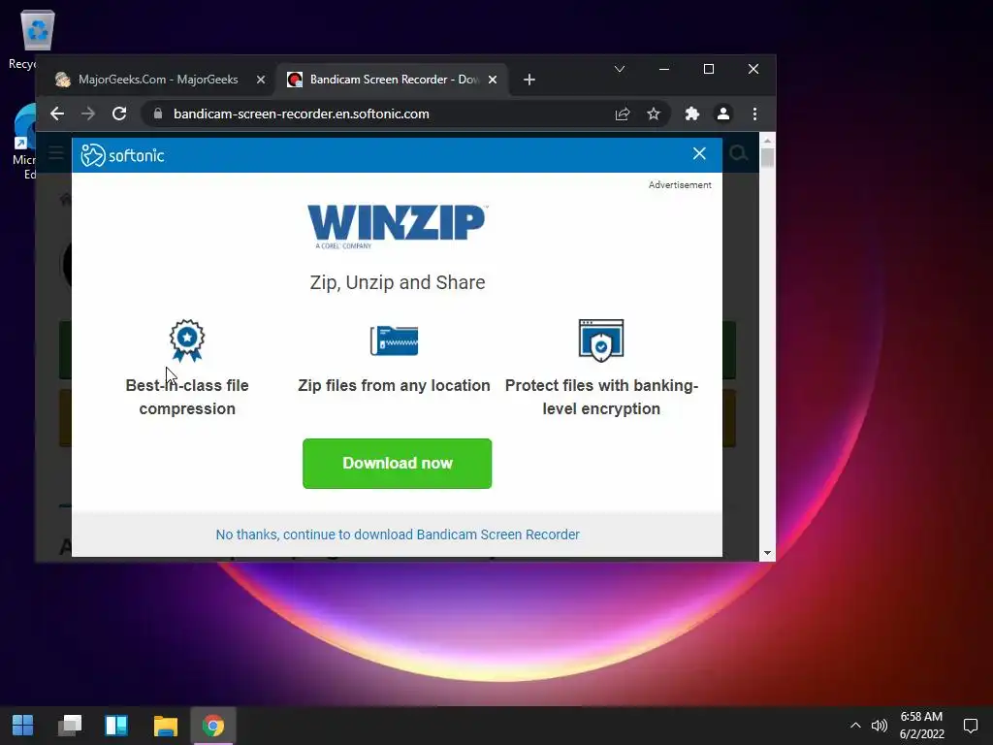Click the Softonic logo in popup header

coord(123,155)
